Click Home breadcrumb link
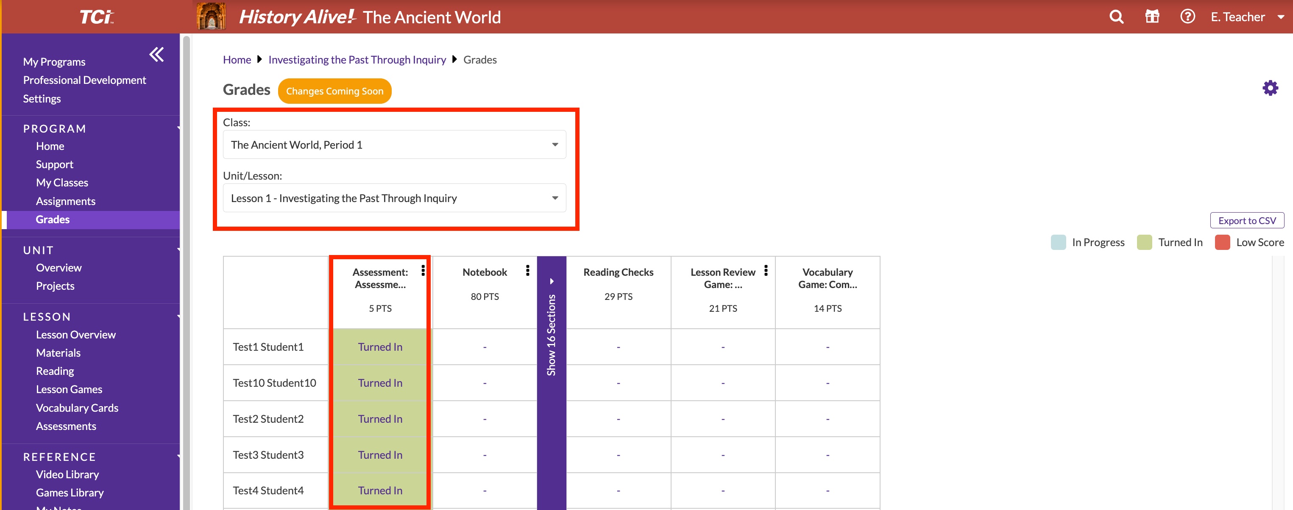The image size is (1293, 510). (x=237, y=60)
